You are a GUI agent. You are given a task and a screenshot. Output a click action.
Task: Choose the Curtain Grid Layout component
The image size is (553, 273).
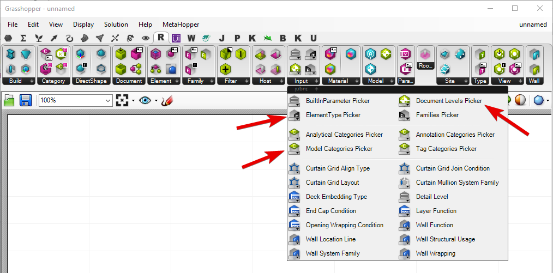point(332,183)
